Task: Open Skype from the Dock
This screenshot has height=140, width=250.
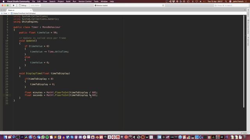Action: click(72, 137)
